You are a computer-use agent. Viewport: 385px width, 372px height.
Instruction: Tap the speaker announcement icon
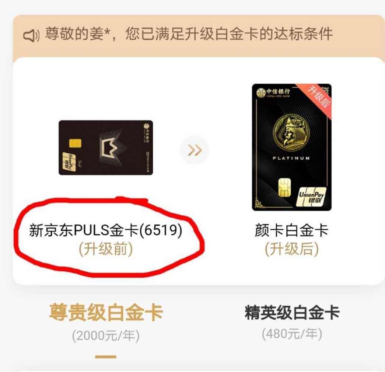(x=31, y=36)
